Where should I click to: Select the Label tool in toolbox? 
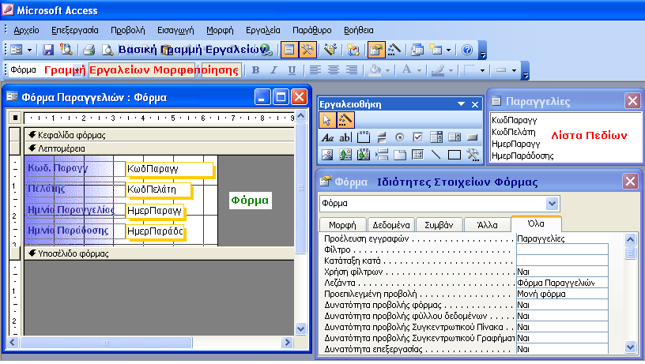point(327,137)
